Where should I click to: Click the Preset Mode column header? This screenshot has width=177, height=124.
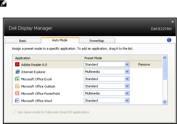point(106,58)
